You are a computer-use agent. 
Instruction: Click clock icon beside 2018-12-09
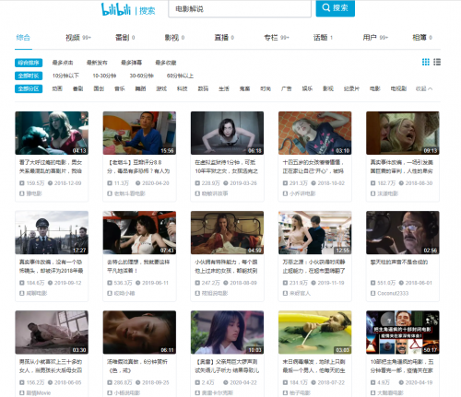[50, 183]
